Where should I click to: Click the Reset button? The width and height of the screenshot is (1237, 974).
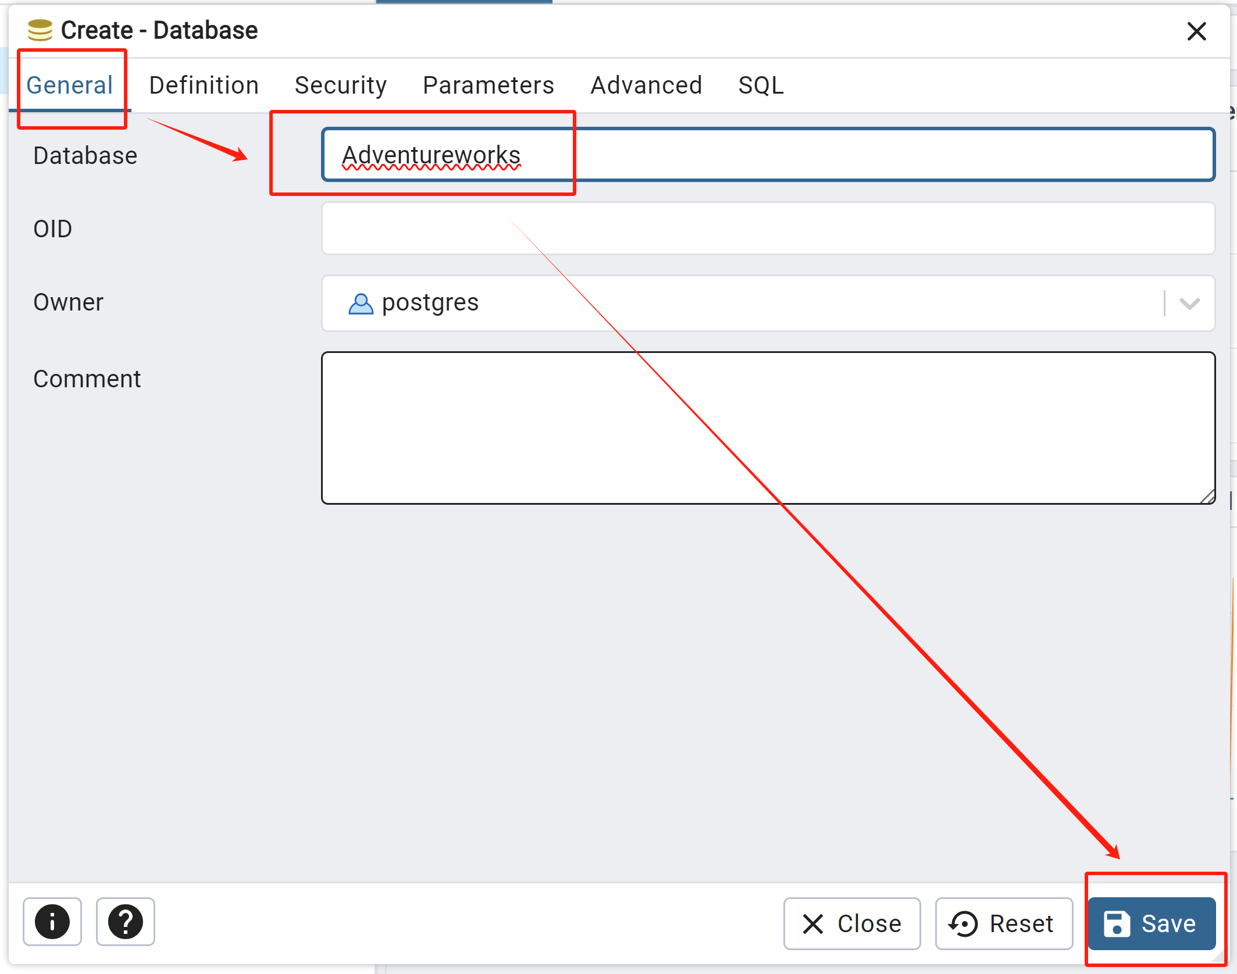[1003, 923]
